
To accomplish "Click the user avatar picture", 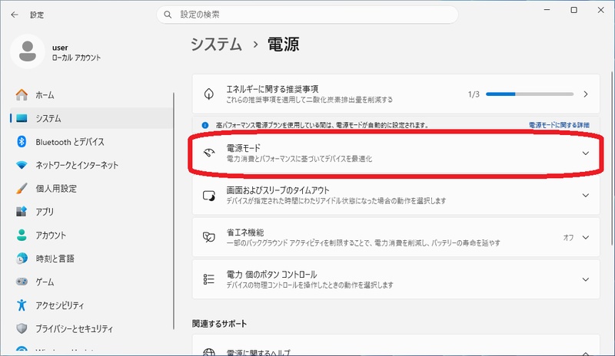I will (x=28, y=51).
